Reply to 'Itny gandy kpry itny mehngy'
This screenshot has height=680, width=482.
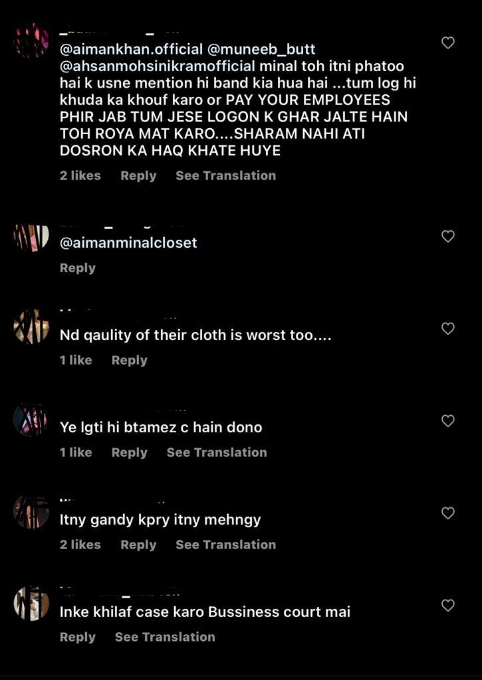click(138, 545)
